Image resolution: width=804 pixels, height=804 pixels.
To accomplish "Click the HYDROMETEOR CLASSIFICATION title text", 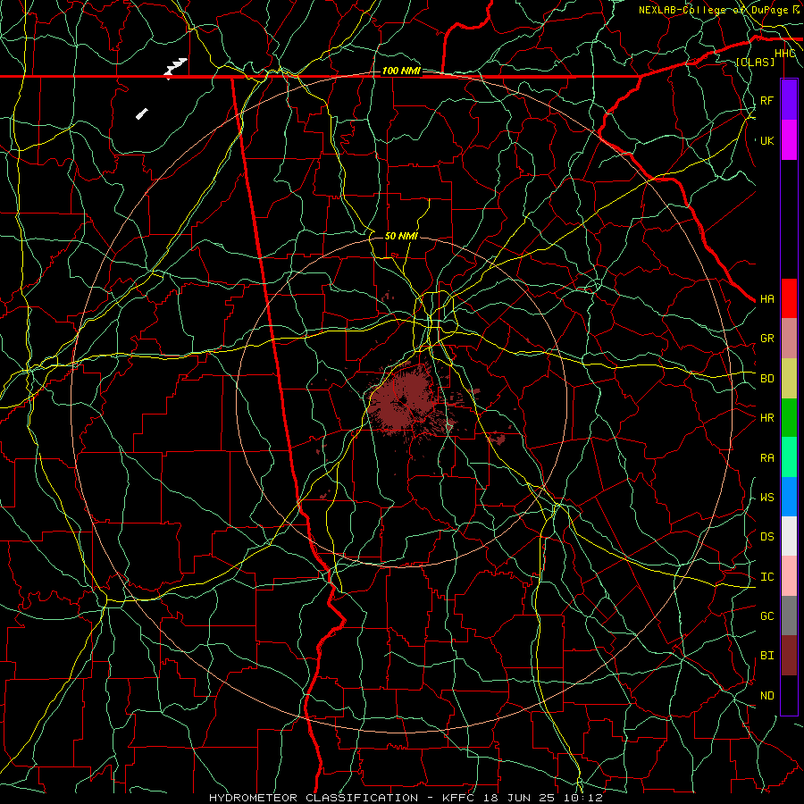I will coord(314,798).
